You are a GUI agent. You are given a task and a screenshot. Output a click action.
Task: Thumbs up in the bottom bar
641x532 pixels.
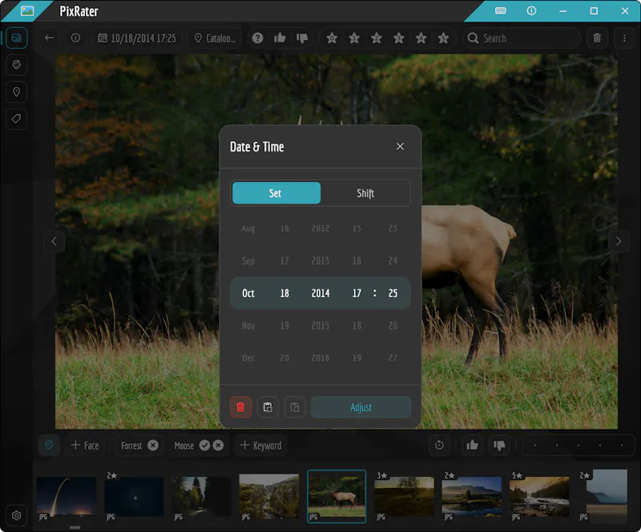tap(472, 445)
